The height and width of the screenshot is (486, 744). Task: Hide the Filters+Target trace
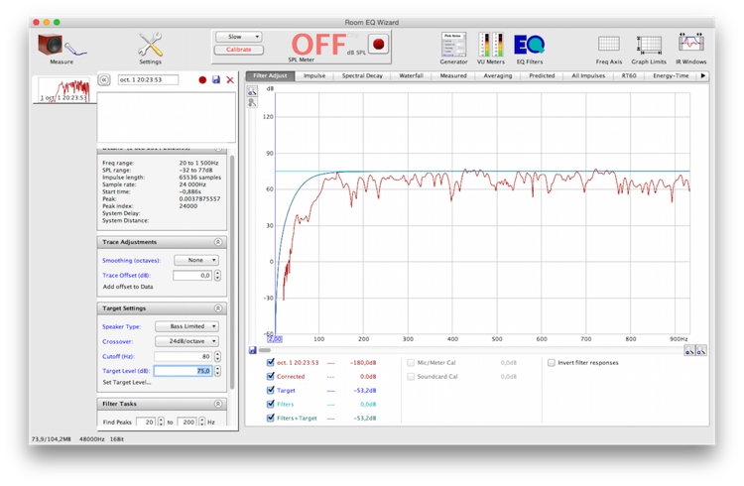[x=271, y=418]
